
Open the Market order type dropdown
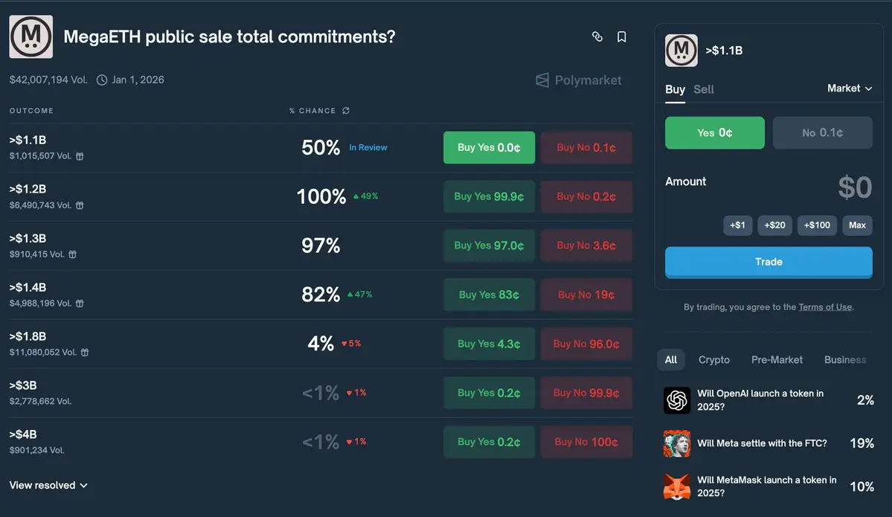(849, 89)
